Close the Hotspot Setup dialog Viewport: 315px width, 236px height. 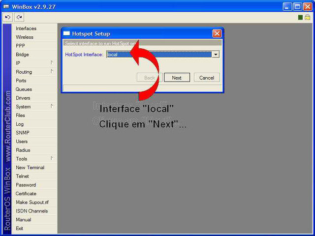tap(217, 33)
